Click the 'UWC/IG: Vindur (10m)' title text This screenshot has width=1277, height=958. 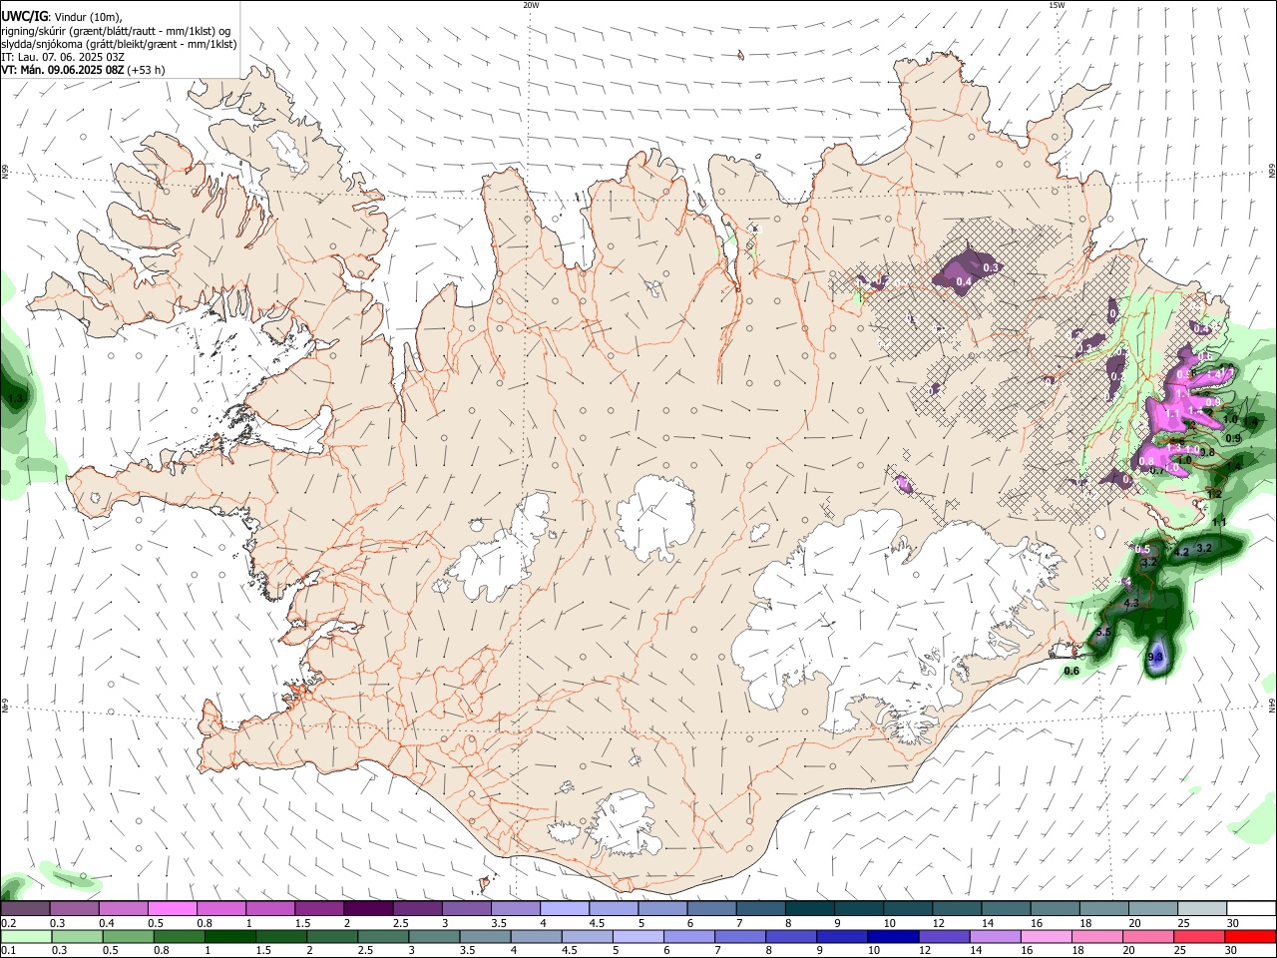pyautogui.click(x=62, y=17)
